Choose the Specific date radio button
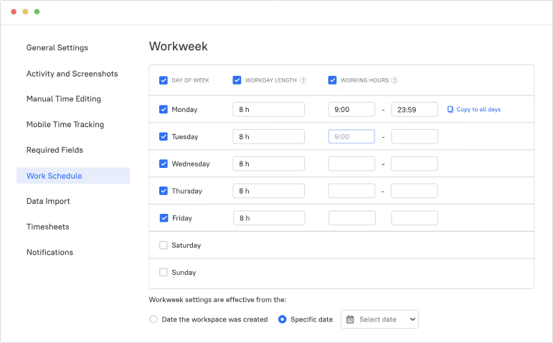 (x=282, y=319)
